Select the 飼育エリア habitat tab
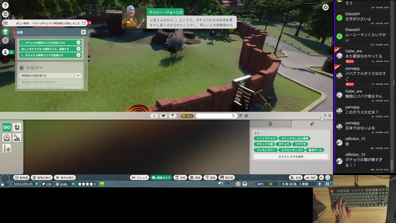 (161, 178)
